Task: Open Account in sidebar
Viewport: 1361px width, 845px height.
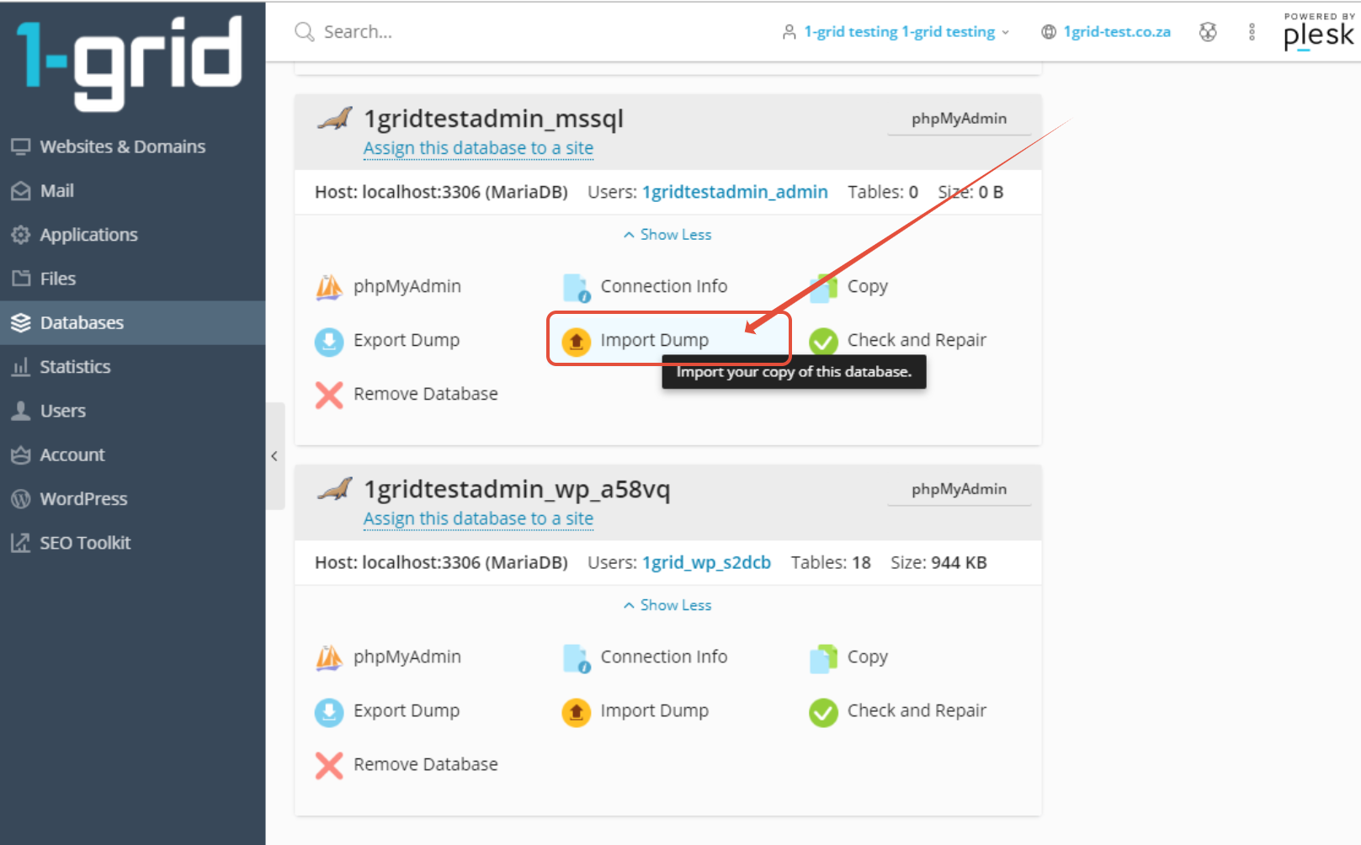Action: [x=132, y=454]
